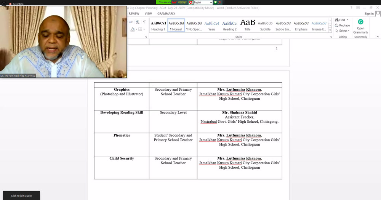381x200 pixels.
Task: Open the REVIEW ribbon tab
Action: point(134,14)
